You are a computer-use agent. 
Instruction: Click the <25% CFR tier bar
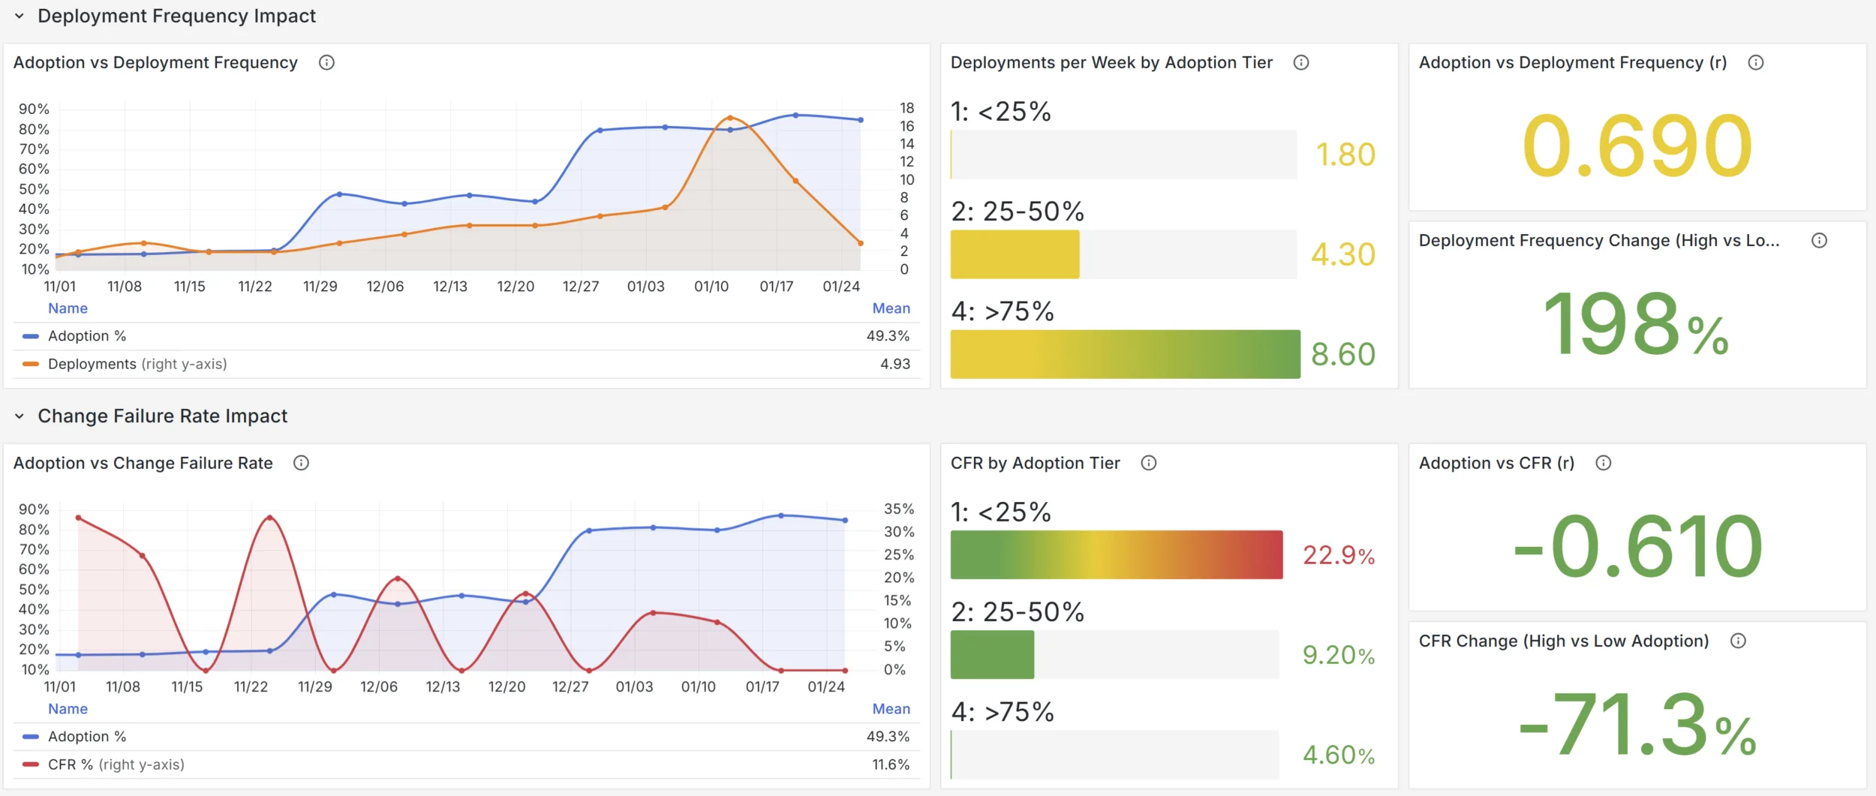tap(1116, 555)
